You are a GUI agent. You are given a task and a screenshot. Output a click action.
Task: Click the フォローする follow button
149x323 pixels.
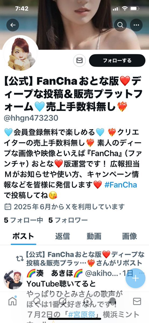[117, 61]
